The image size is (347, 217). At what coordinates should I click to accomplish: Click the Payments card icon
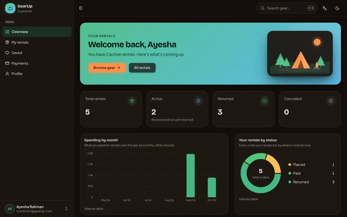tap(7, 63)
